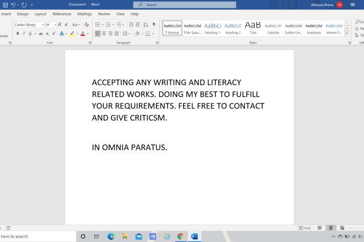
Task: Toggle underline formatting
Action: tap(30, 34)
